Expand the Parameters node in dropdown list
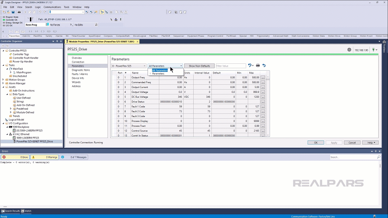This screenshot has height=218, width=388. tap(150, 73)
